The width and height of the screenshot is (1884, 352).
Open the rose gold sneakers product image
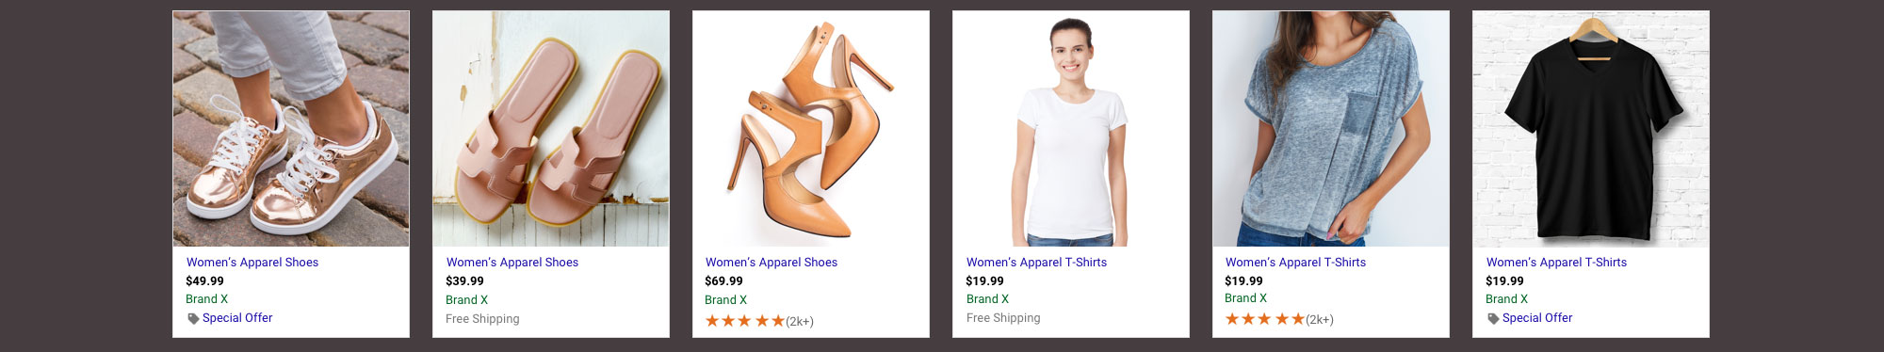[x=291, y=129]
